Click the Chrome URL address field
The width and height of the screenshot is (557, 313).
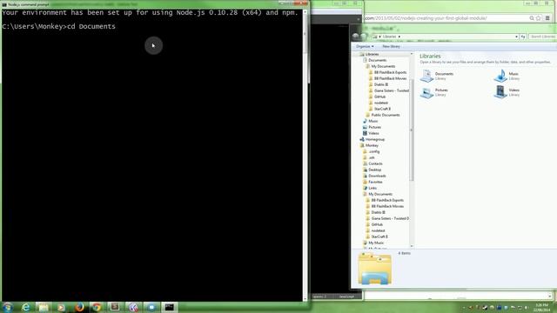446,18
